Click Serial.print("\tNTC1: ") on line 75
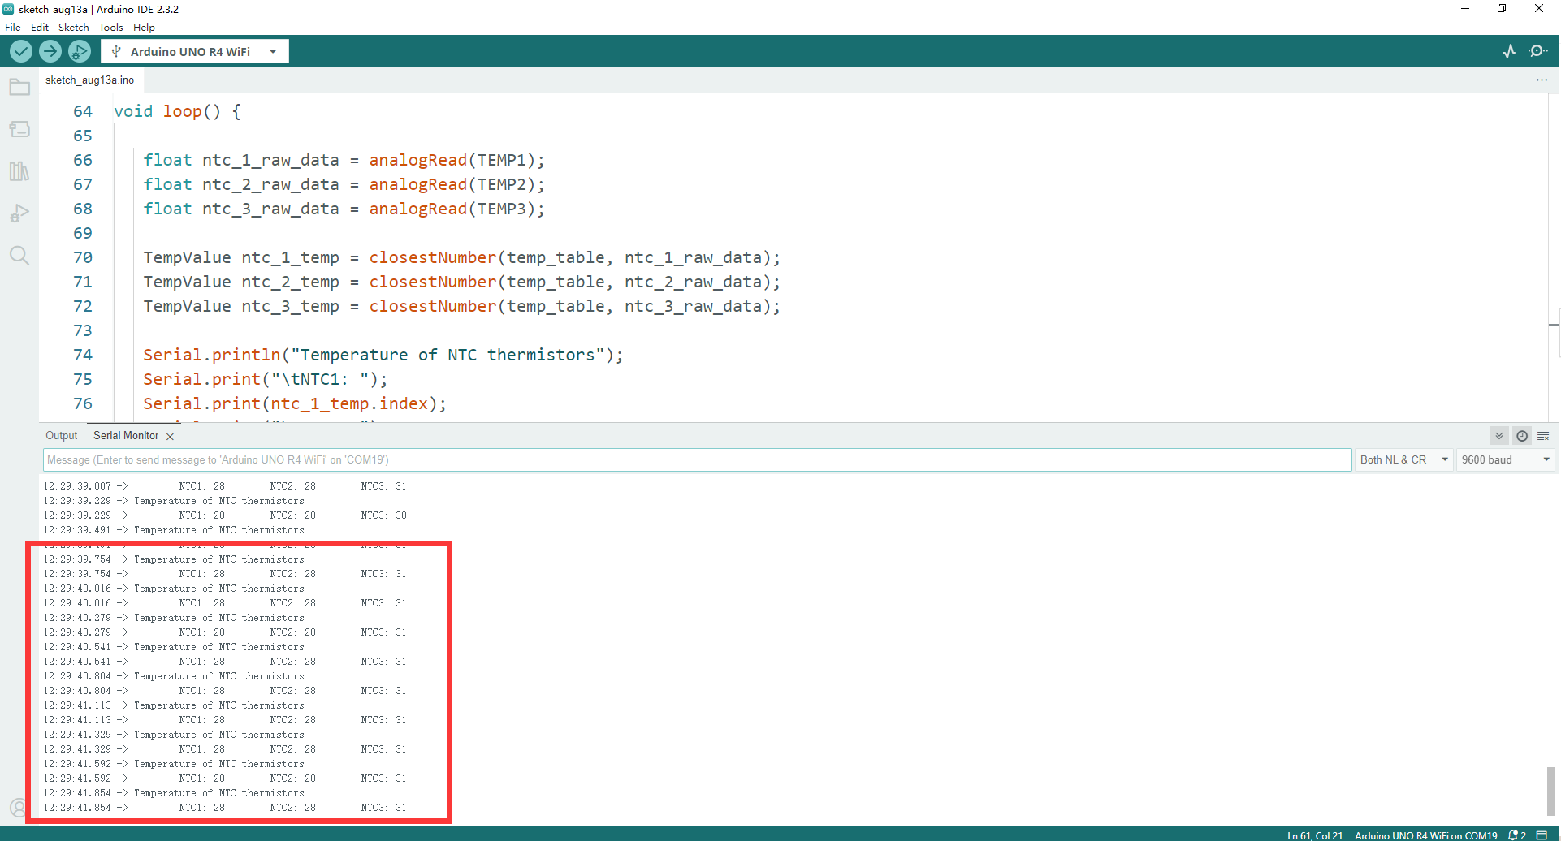The height and width of the screenshot is (841, 1561). click(x=266, y=379)
